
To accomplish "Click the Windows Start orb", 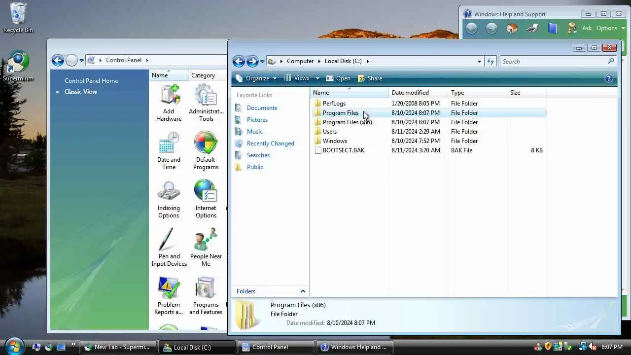I will point(14,347).
